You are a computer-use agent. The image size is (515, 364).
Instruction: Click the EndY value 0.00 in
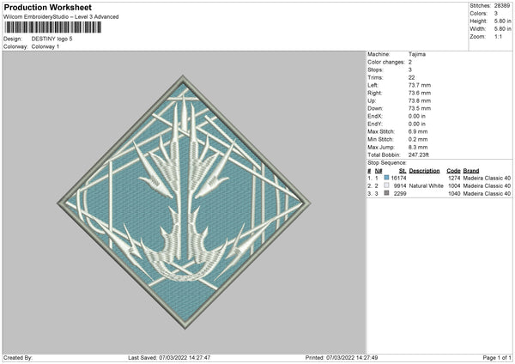pyautogui.click(x=417, y=124)
